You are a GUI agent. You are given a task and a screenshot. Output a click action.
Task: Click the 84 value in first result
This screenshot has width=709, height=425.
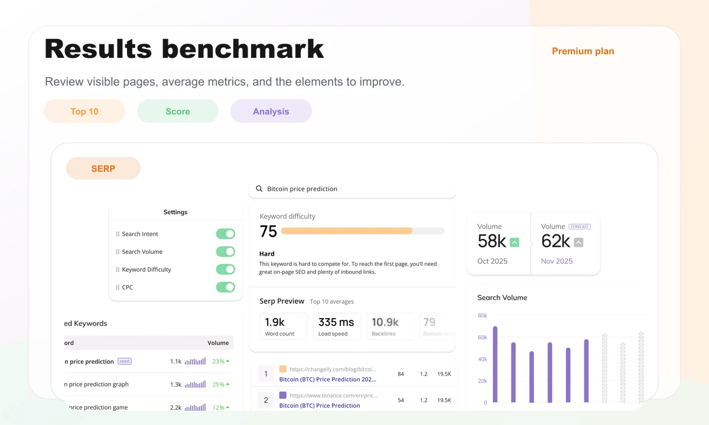point(401,374)
